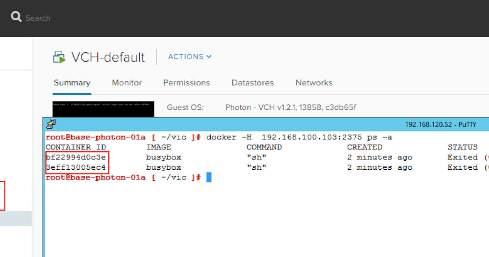This screenshot has width=489, height=257.
Task: Select the Permissions tab
Action: pyautogui.click(x=187, y=83)
